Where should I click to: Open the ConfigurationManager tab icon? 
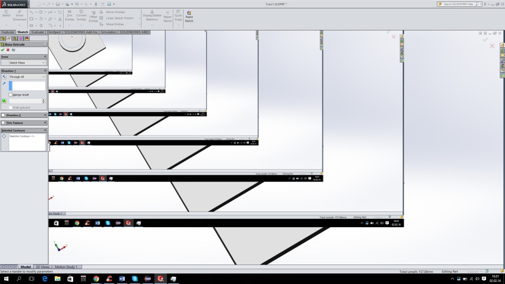(15, 38)
